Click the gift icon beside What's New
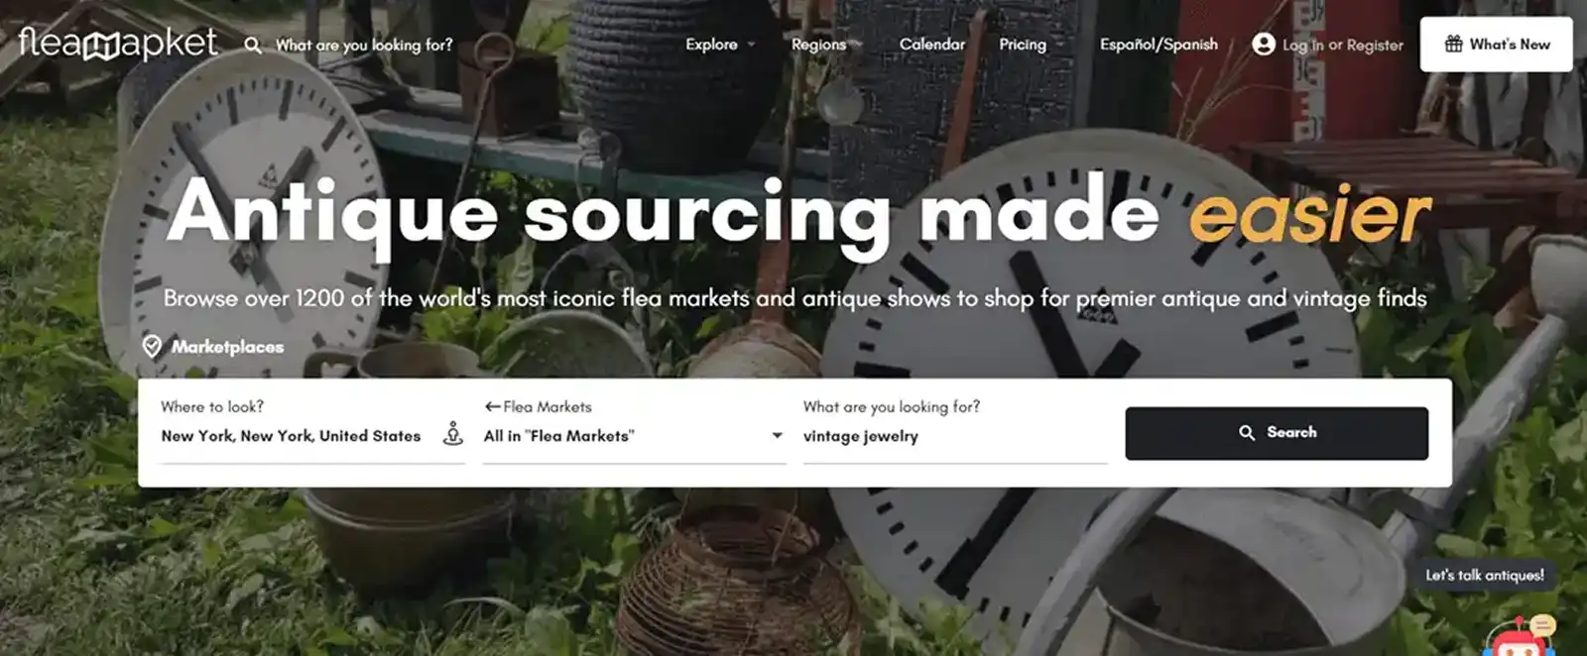The width and height of the screenshot is (1587, 656). point(1453,44)
